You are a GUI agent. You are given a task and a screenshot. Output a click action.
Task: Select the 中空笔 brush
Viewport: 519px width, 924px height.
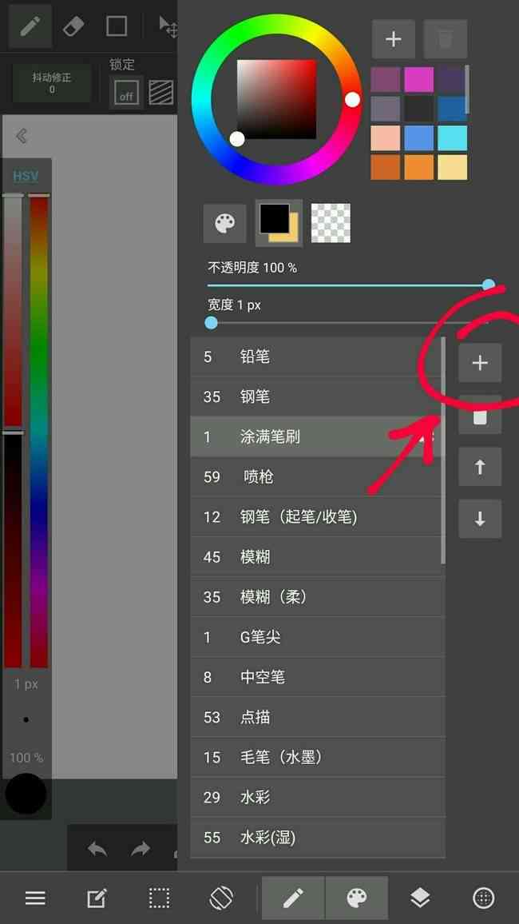[316, 677]
